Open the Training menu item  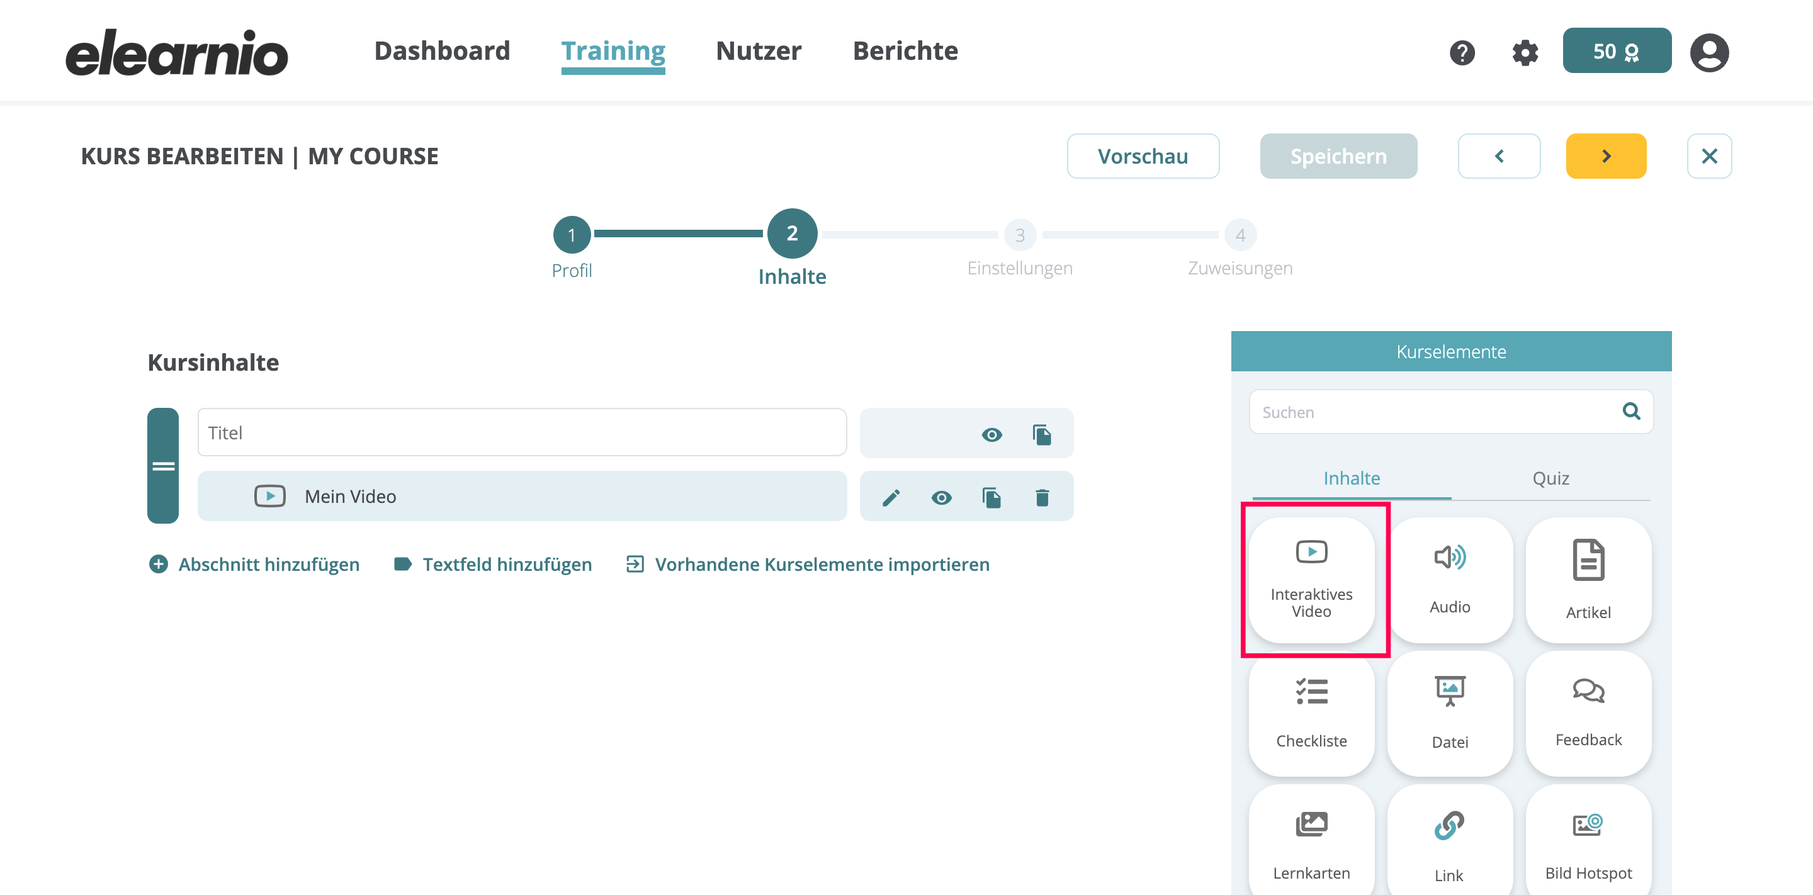(613, 52)
